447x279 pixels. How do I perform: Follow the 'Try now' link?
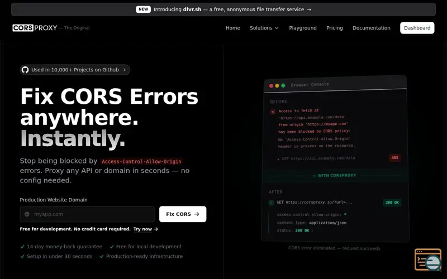[x=145, y=229]
